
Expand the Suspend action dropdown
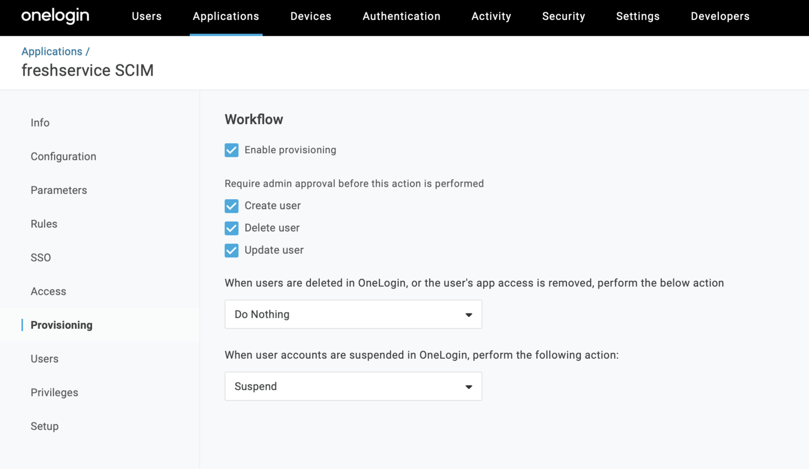click(x=353, y=386)
